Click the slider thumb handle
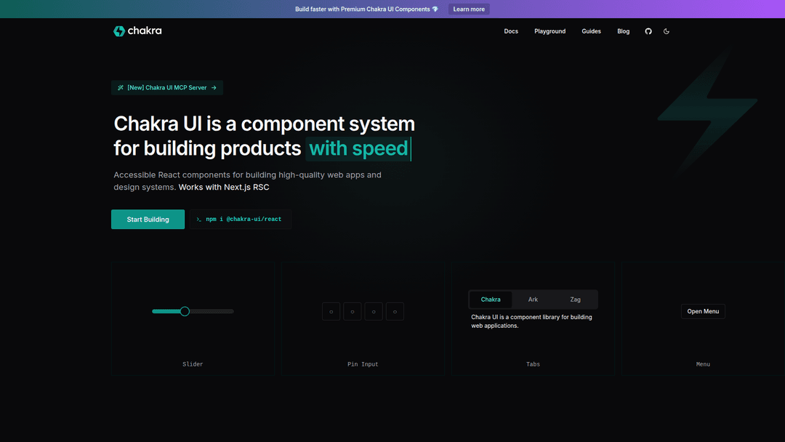 pos(185,311)
